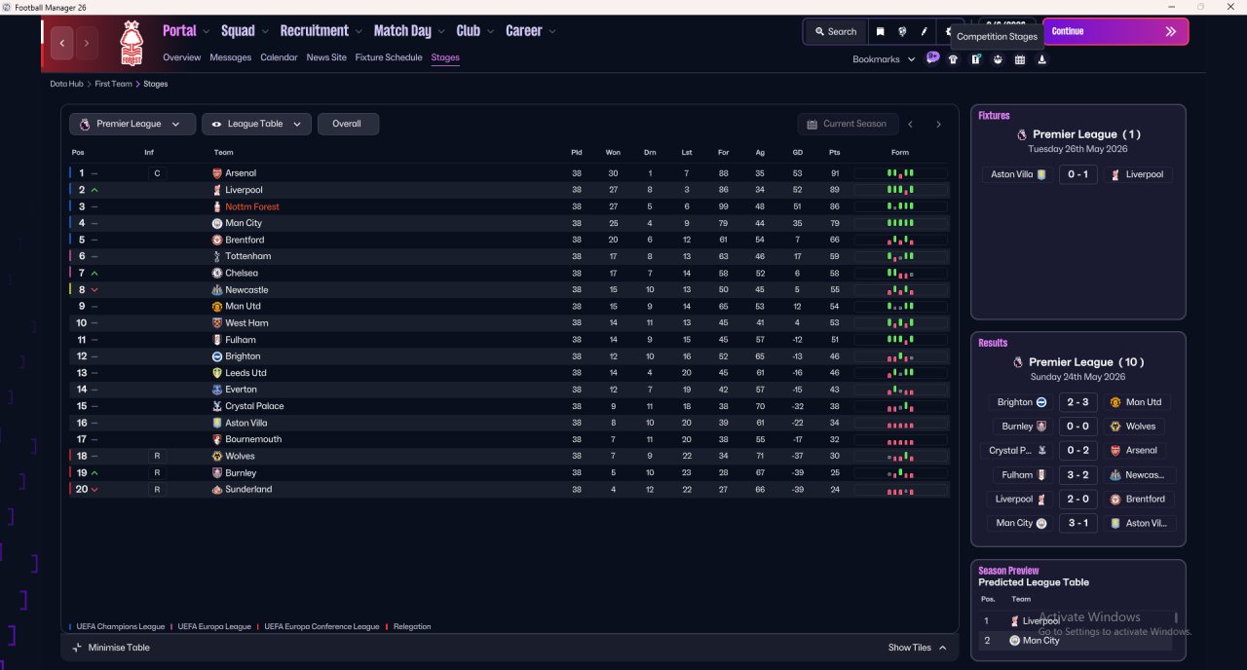Click calendar icon beside Current Season
The image size is (1247, 670).
click(812, 124)
